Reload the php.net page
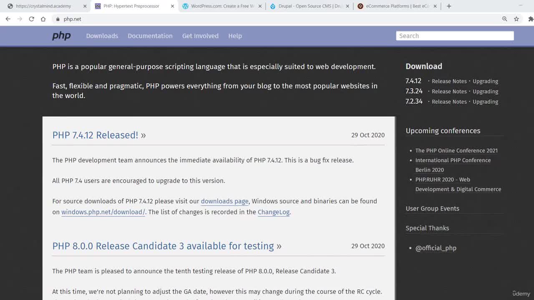This screenshot has height=300, width=534. [31, 19]
